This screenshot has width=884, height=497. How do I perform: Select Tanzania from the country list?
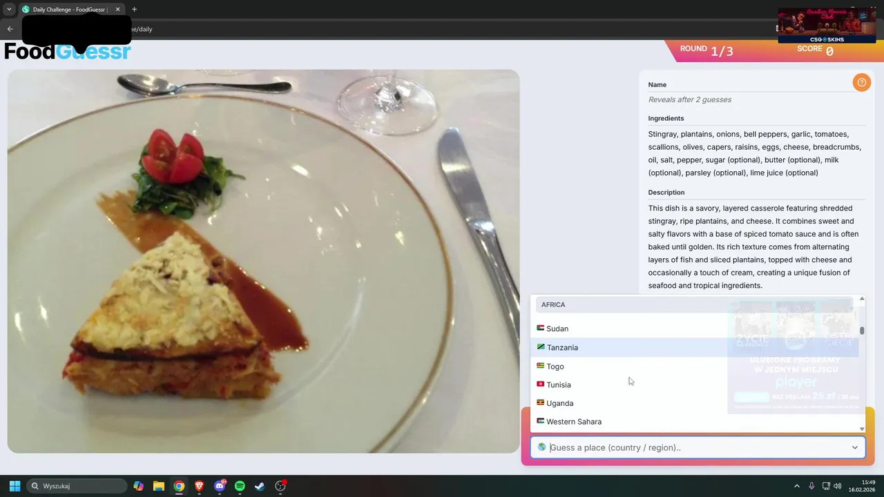694,347
